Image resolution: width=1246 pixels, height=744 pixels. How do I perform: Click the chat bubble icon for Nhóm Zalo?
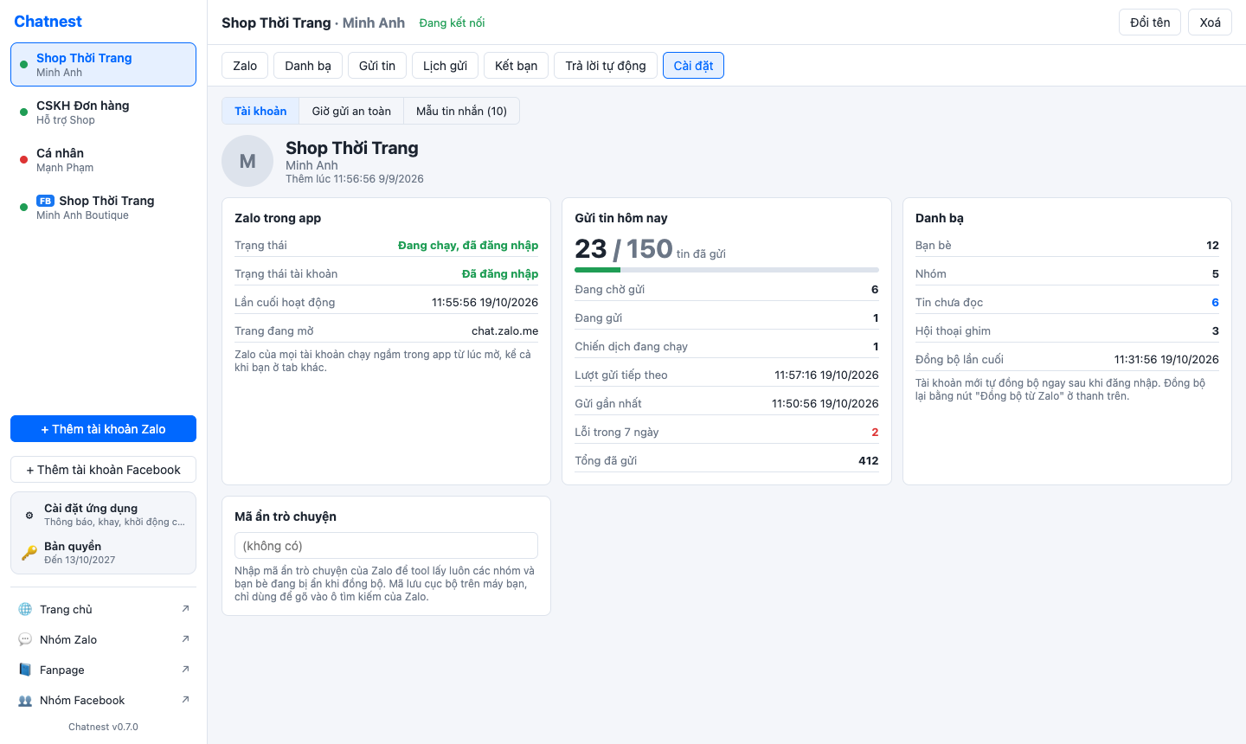click(25, 639)
